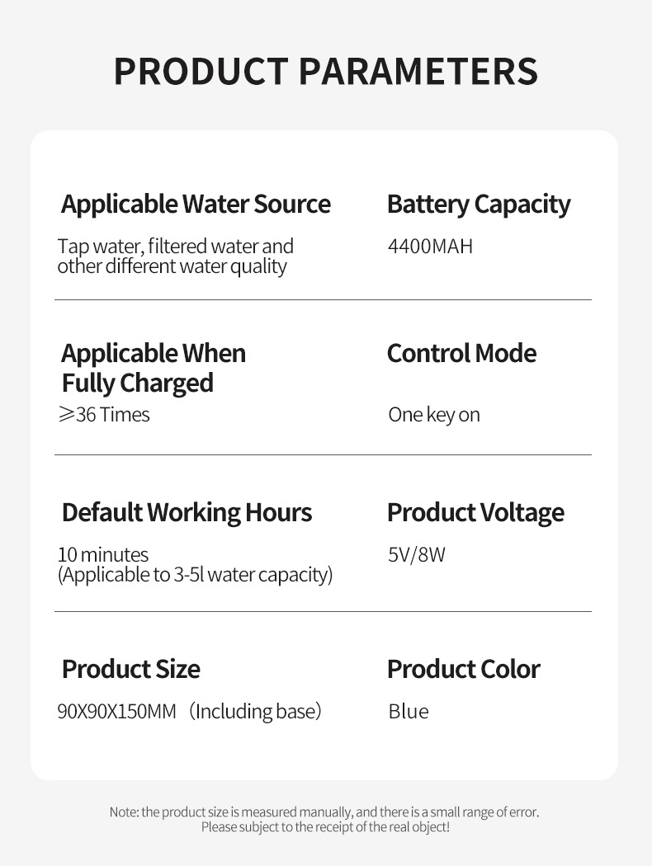This screenshot has height=866, width=652.
Task: Select the Applicable Water Source heading
Action: coord(196,204)
